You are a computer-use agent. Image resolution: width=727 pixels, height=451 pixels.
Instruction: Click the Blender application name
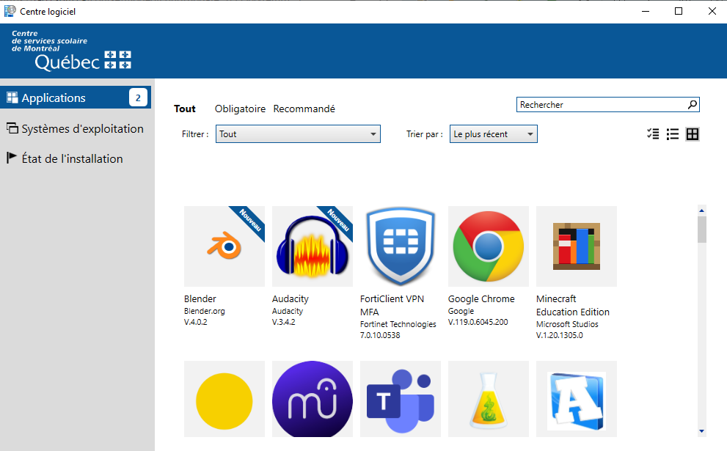click(200, 299)
